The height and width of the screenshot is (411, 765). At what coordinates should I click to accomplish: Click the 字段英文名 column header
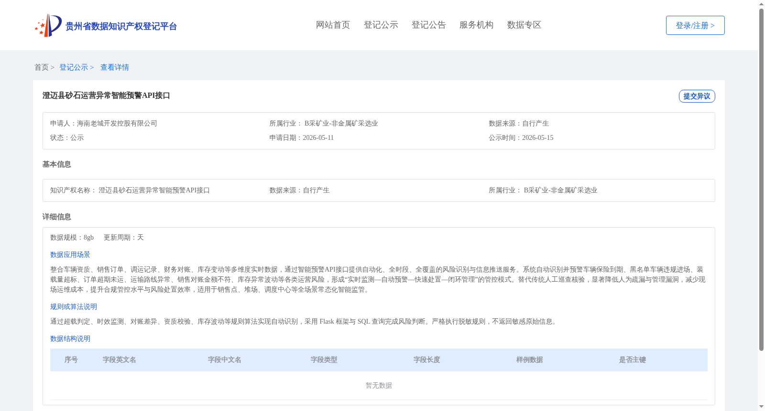[120, 359]
